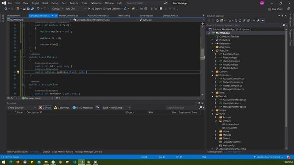Click Add to Source Control in status bar
Image resolution: width=294 pixels, height=165 pixels.
(268, 157)
